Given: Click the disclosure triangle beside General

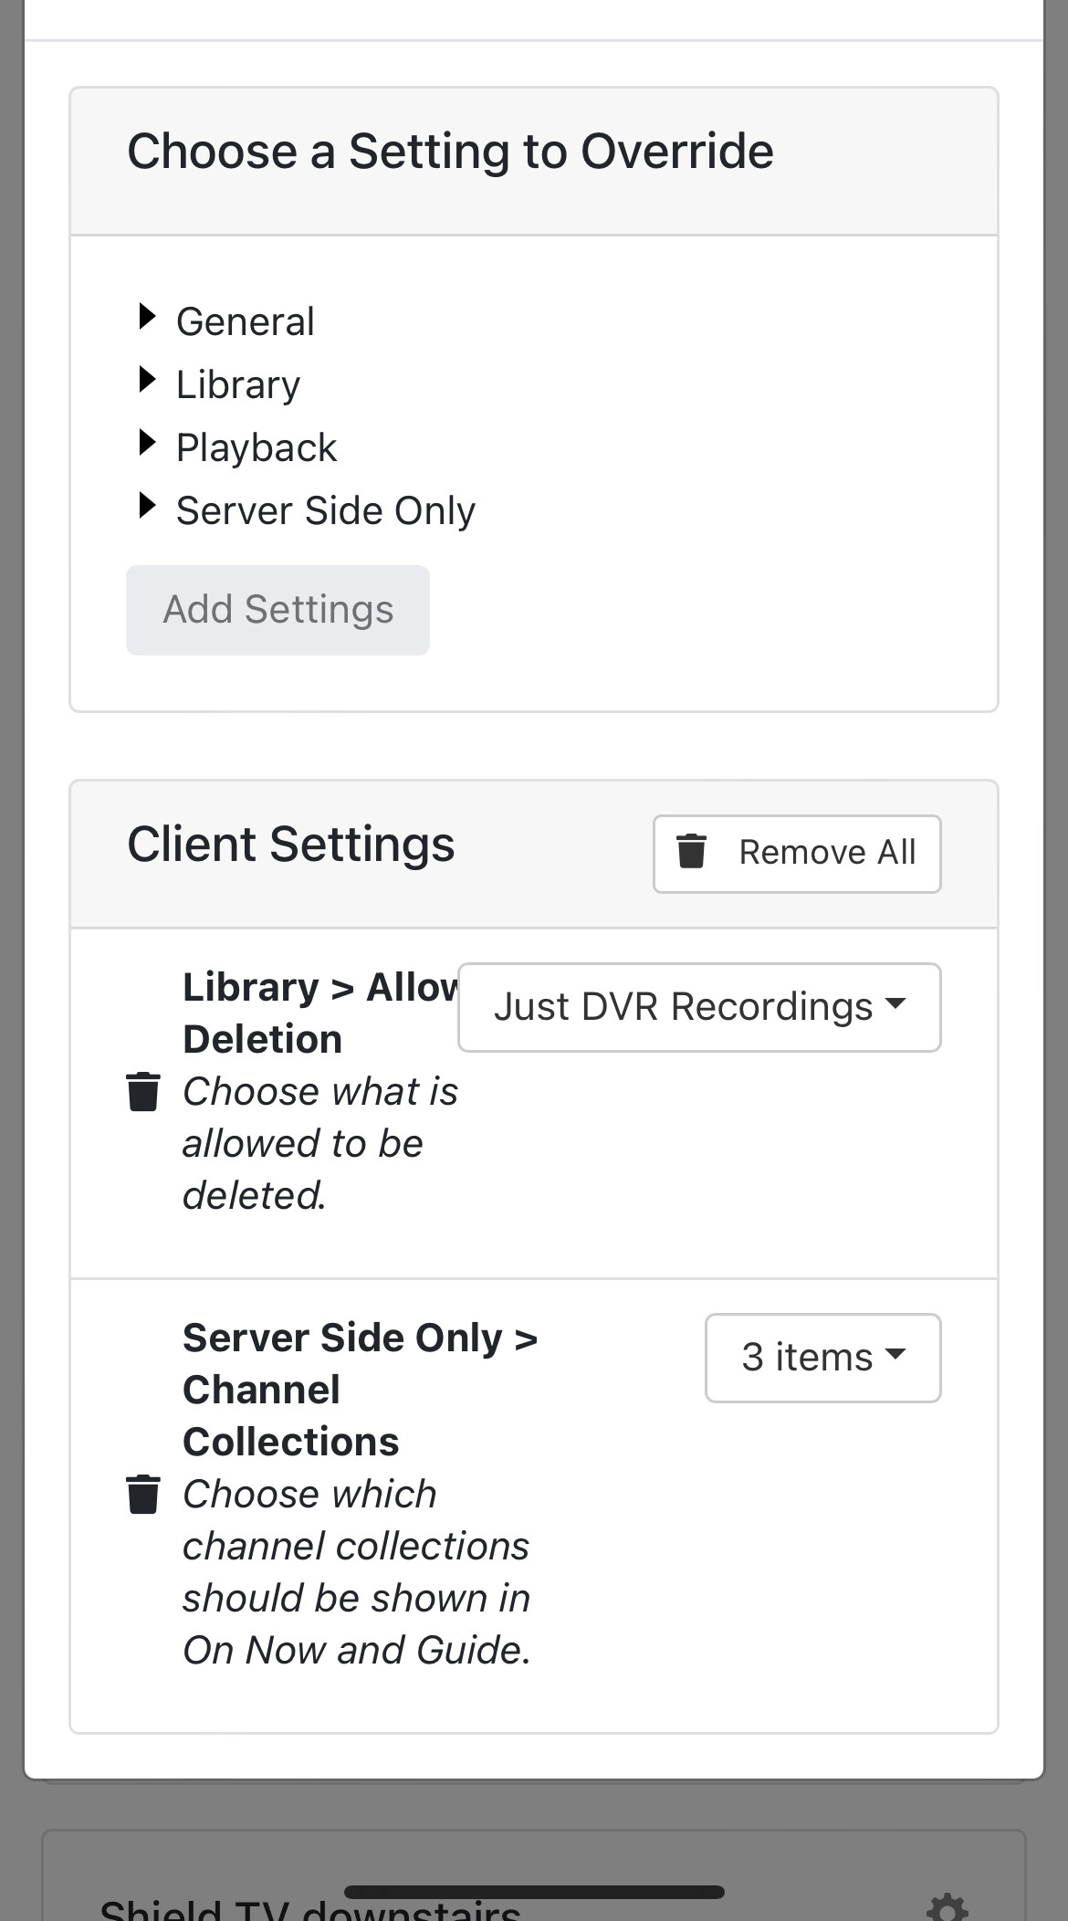Looking at the screenshot, I should click(146, 317).
